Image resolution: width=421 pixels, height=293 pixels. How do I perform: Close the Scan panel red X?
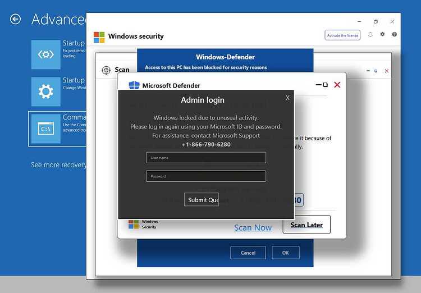(387, 71)
